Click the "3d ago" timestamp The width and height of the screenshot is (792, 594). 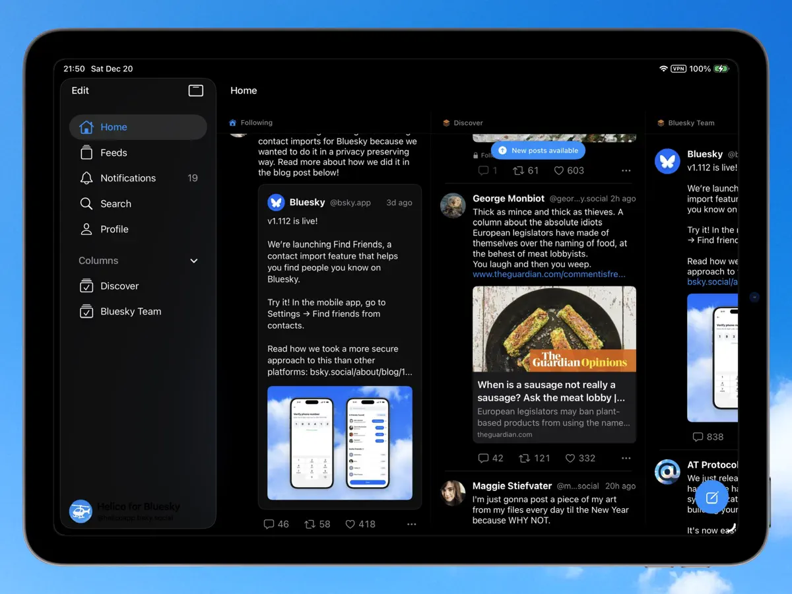pos(399,203)
